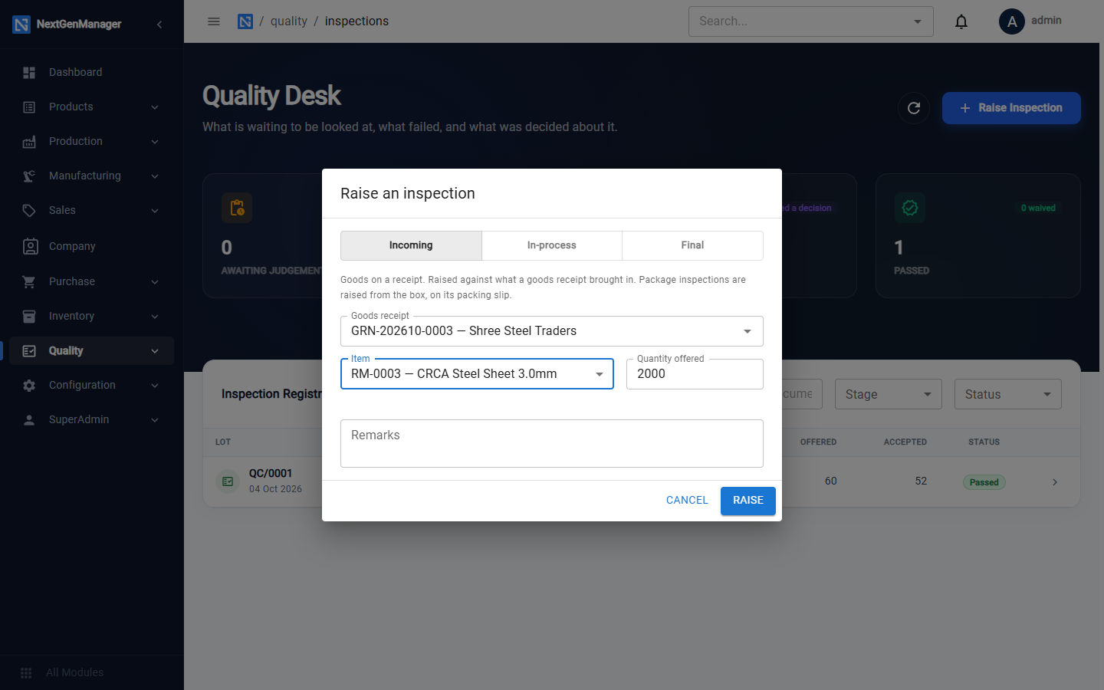Image resolution: width=1104 pixels, height=690 pixels.
Task: Select the In-process inspection type
Action: coord(552,245)
